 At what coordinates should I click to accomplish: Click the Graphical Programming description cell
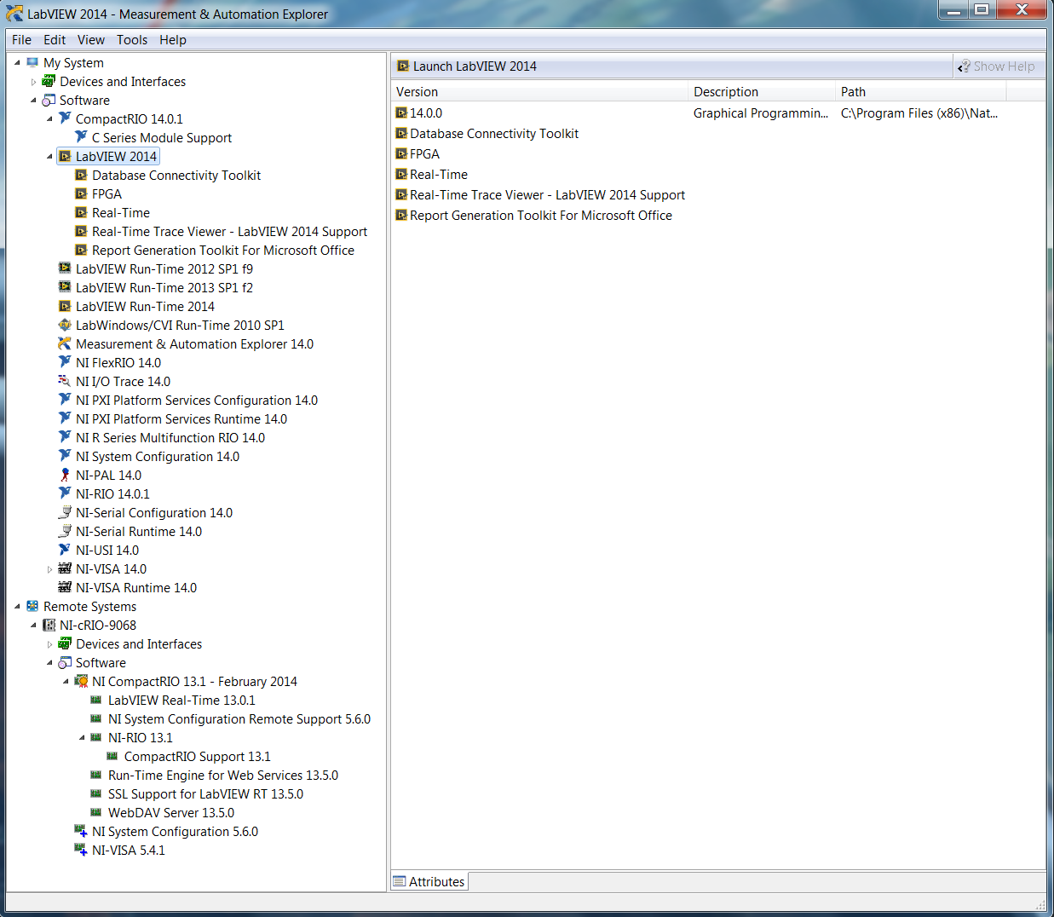coord(761,112)
